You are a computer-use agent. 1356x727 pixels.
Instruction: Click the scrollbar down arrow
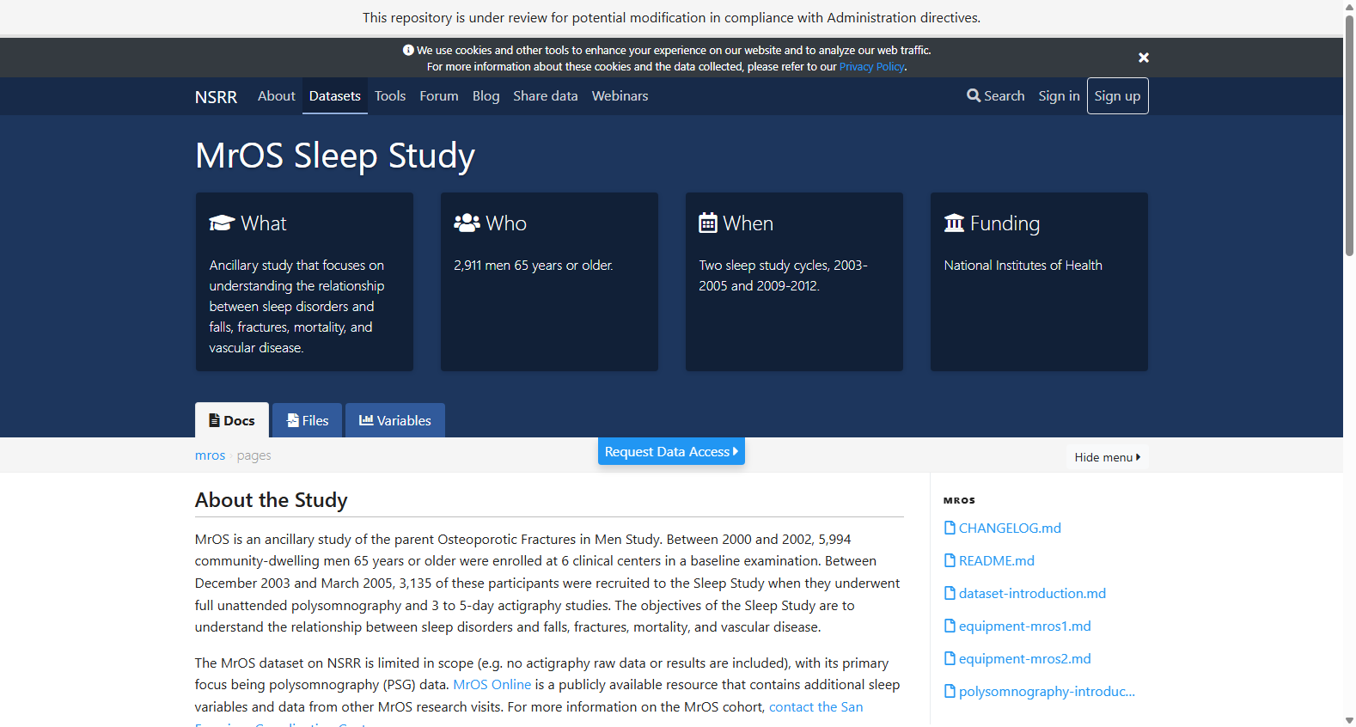pos(1349,720)
